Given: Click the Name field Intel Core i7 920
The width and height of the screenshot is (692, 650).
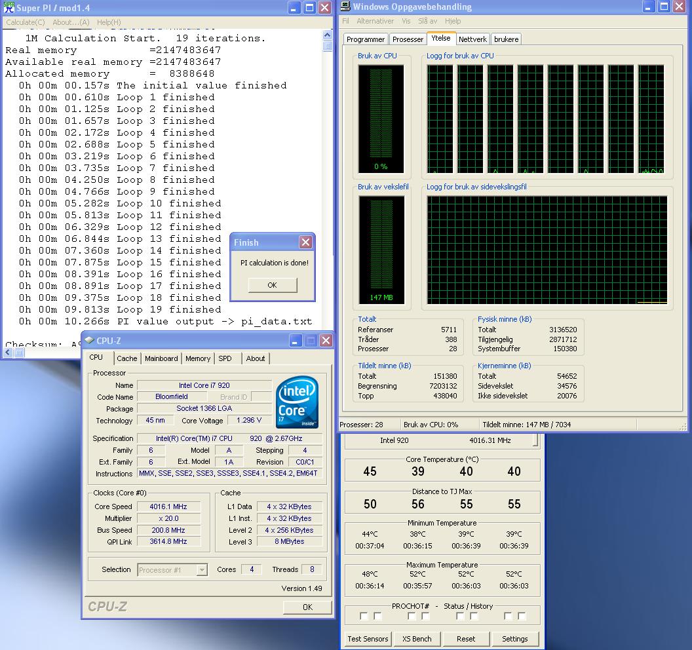Looking at the screenshot, I should point(204,385).
